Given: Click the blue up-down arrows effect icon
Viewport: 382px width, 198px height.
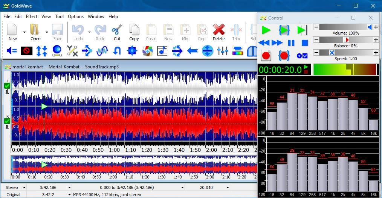Looking at the screenshot, I should (x=42, y=51).
